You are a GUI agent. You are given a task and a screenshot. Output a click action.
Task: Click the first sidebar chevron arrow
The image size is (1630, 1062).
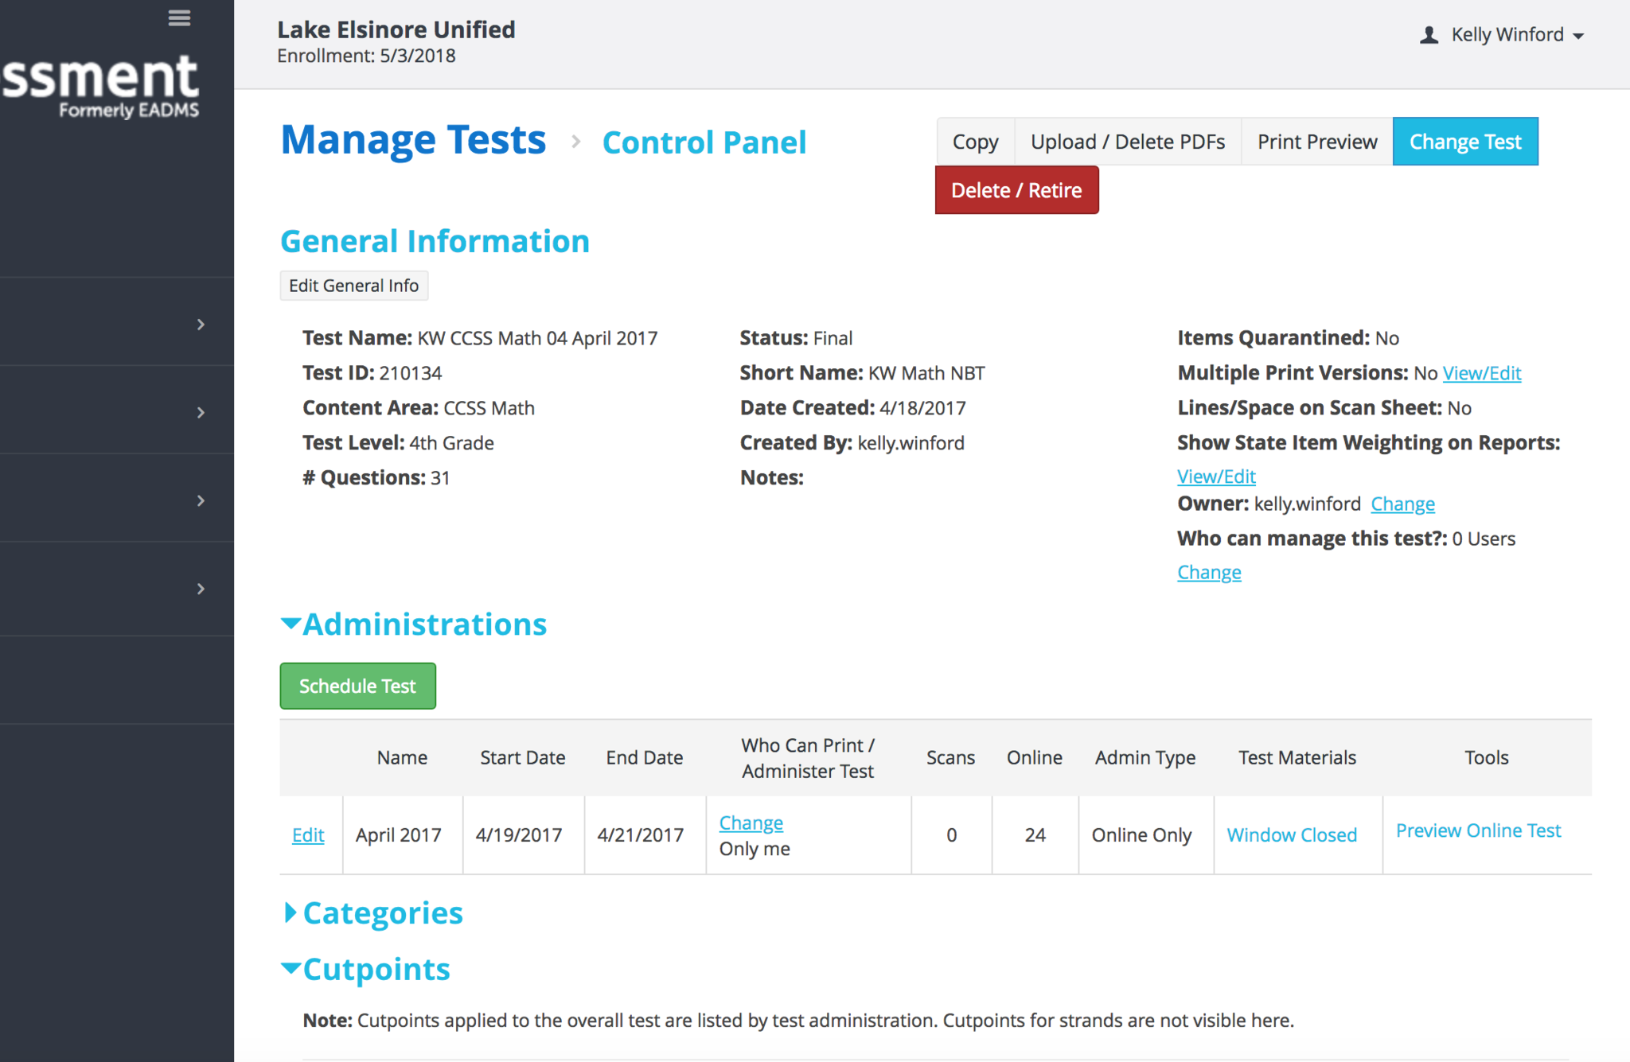pyautogui.click(x=201, y=324)
